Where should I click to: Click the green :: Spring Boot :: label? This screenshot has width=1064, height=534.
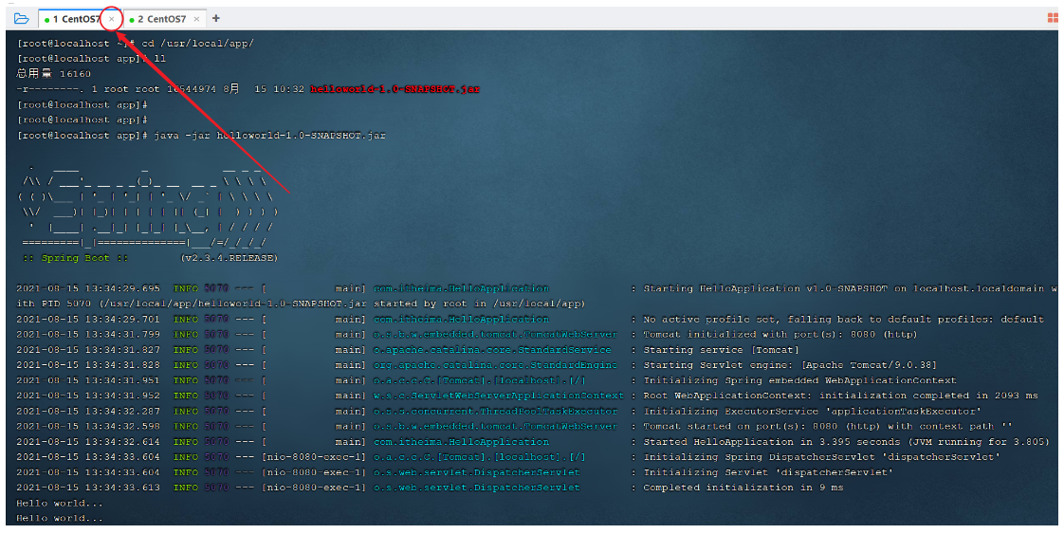point(75,258)
